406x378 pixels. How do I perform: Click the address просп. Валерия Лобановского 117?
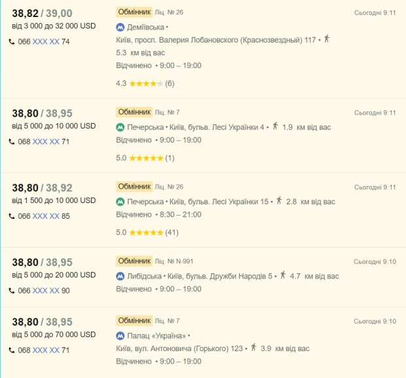(216, 40)
